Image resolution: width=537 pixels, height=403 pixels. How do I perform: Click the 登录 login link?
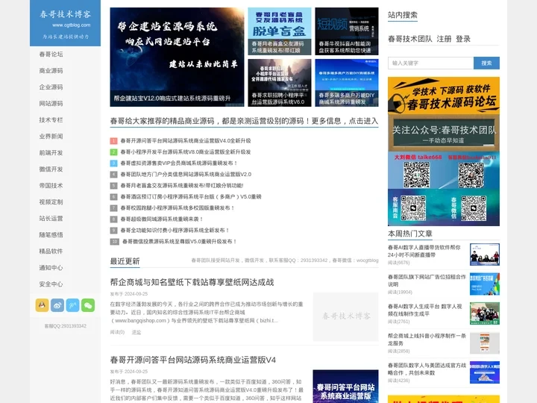(x=463, y=39)
